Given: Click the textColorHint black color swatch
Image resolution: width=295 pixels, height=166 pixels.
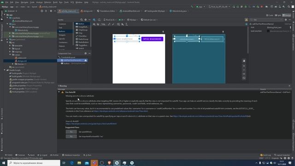Looking at the screenshot, I should coord(268,31).
